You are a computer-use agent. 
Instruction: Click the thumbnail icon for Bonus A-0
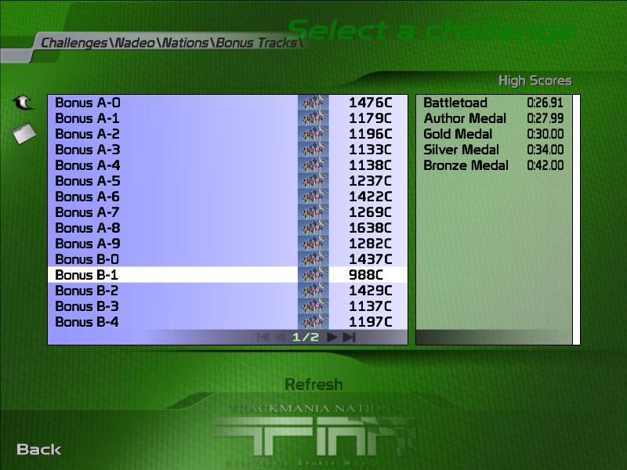(x=313, y=103)
